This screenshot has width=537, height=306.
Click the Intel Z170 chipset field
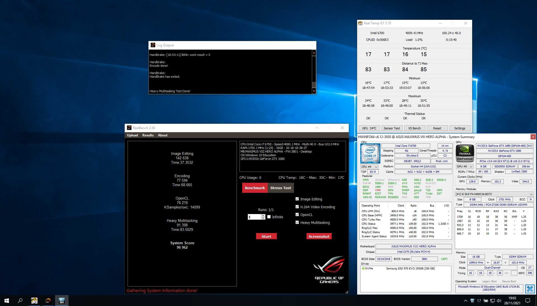(413, 252)
